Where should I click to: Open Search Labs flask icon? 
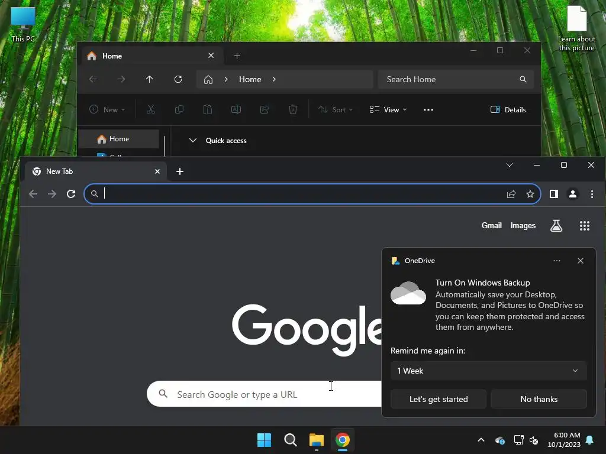tap(556, 226)
